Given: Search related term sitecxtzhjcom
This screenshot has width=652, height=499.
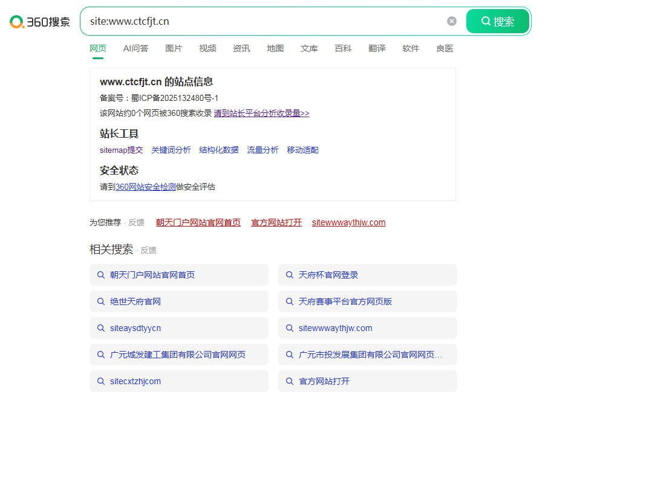Looking at the screenshot, I should (x=179, y=381).
